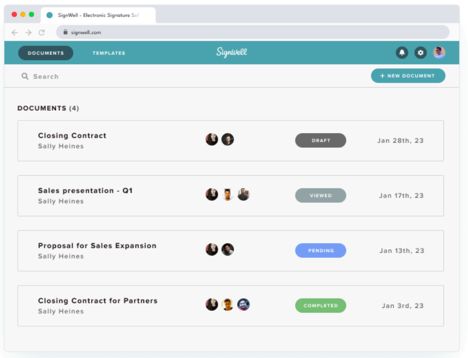Image resolution: width=468 pixels, height=358 pixels.
Task: Click the second recipient avatar on Sales presentation Q1
Action: (228, 194)
